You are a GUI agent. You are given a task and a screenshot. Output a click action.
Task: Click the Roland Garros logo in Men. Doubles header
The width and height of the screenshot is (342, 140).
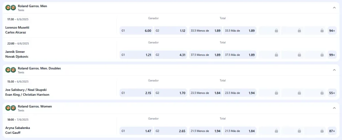[10, 70]
